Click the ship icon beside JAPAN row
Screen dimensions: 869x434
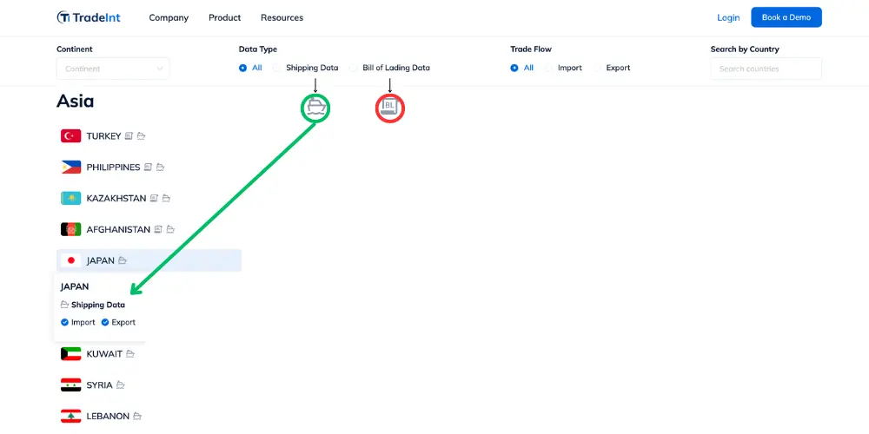coord(123,260)
